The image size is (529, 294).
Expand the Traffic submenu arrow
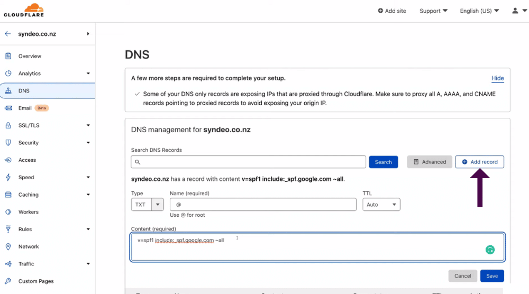pyautogui.click(x=88, y=264)
